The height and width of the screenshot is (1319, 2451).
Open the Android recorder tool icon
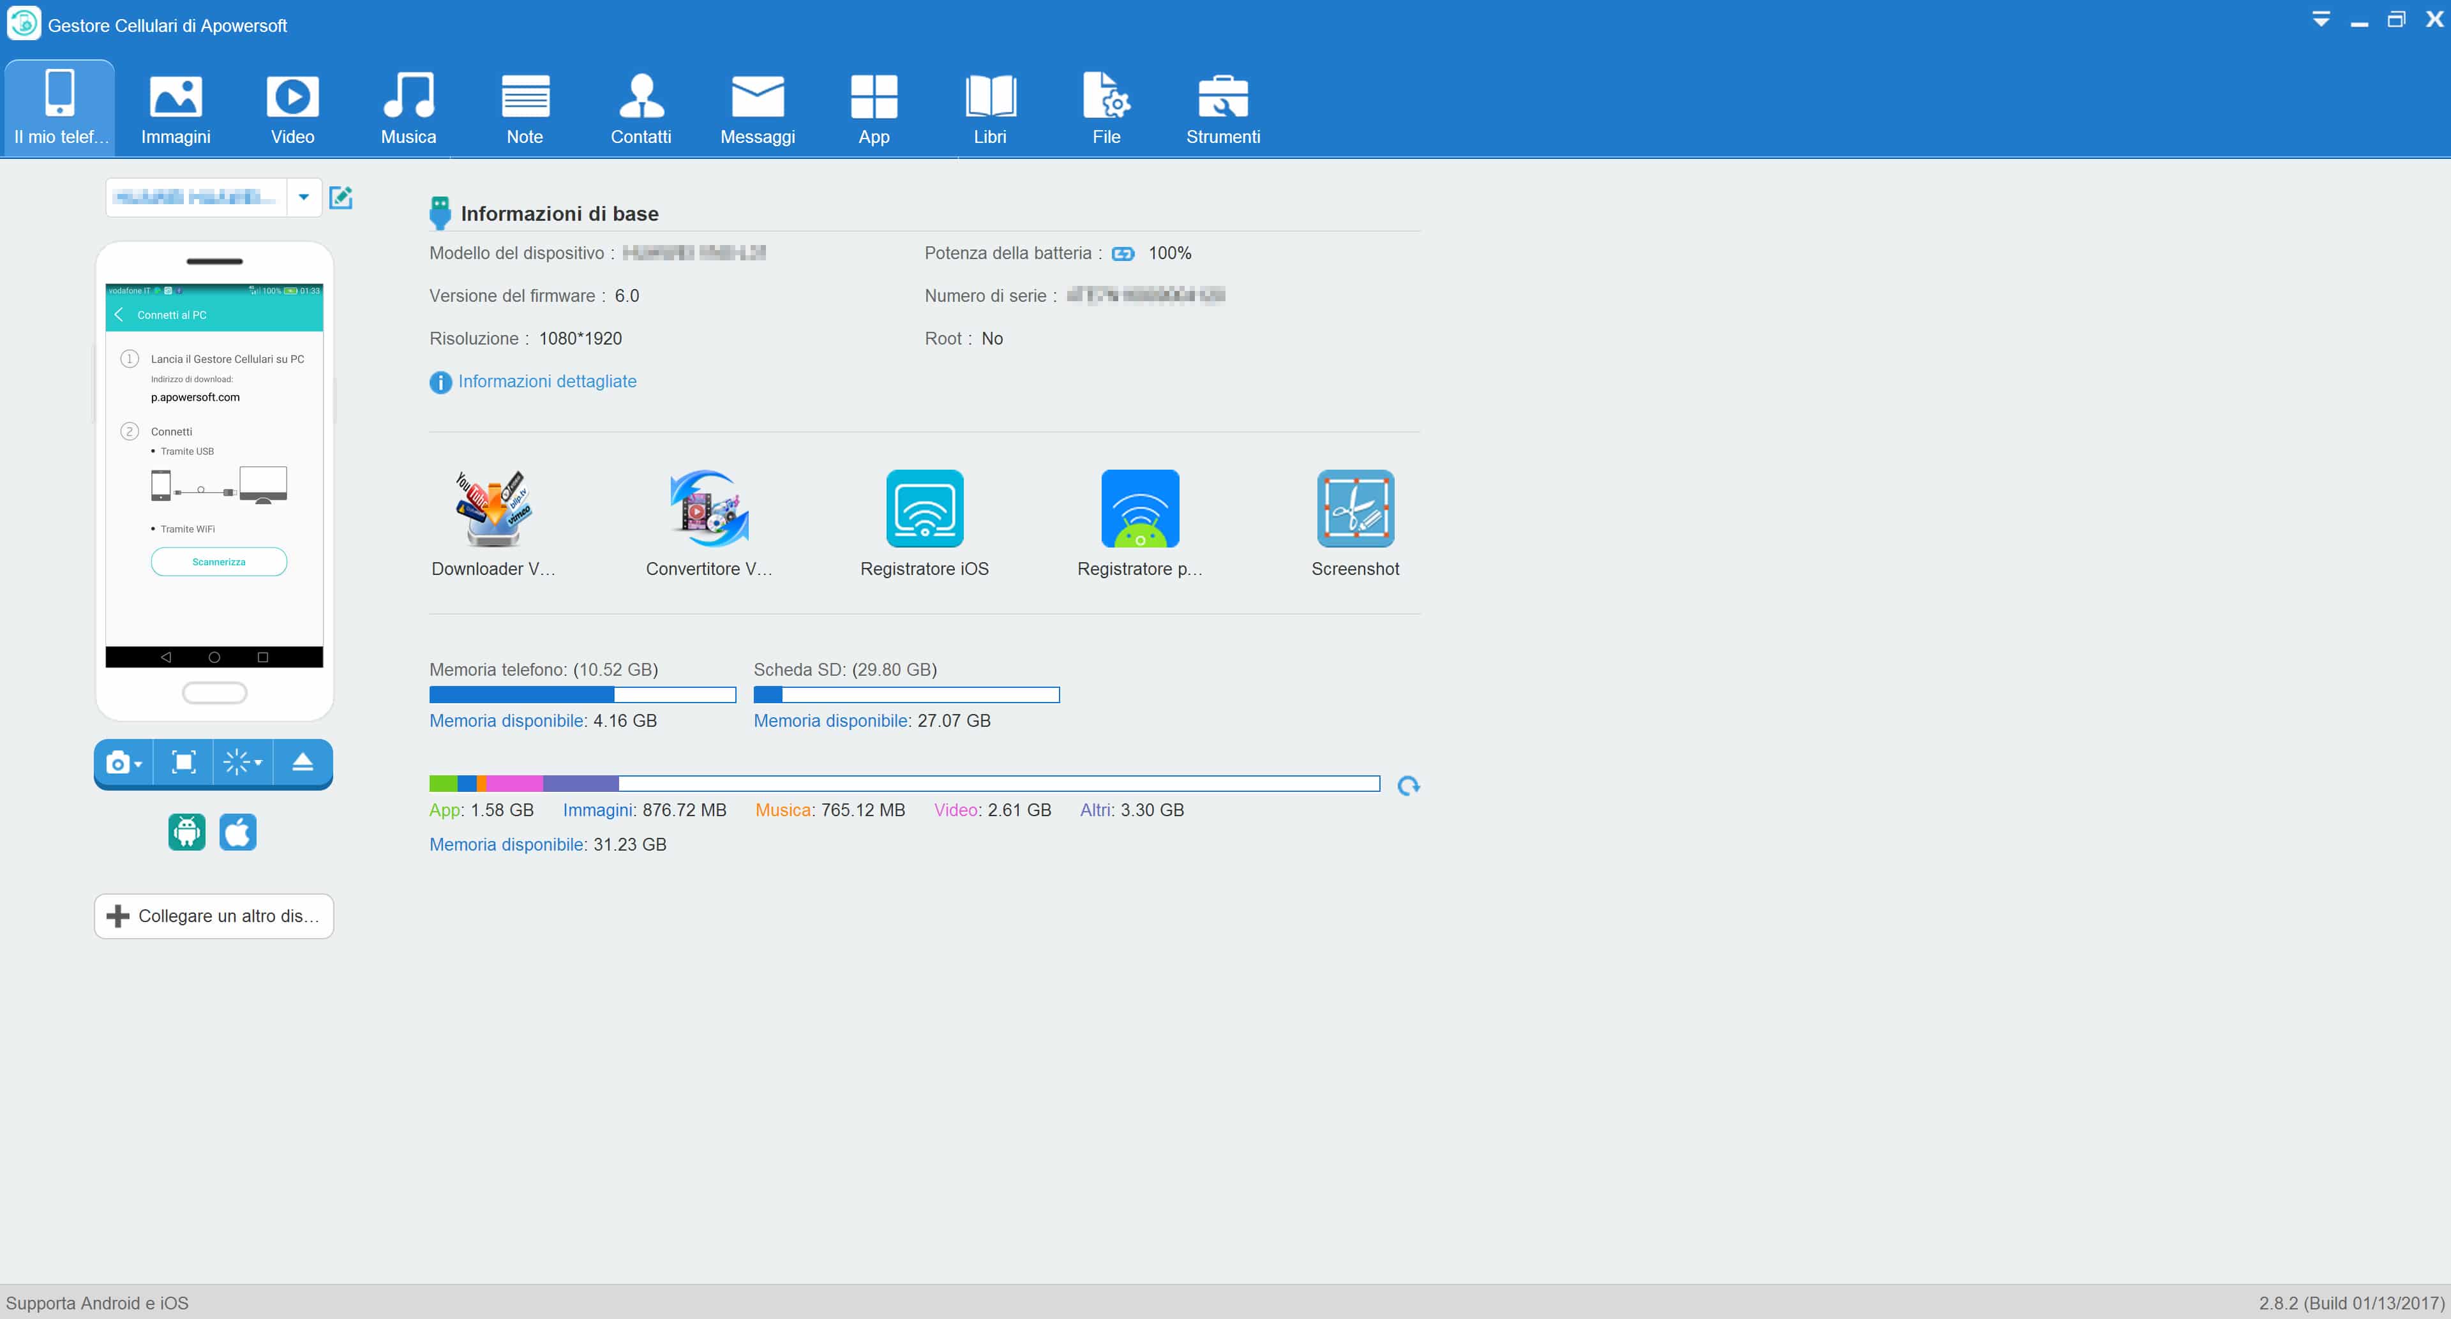point(1140,510)
